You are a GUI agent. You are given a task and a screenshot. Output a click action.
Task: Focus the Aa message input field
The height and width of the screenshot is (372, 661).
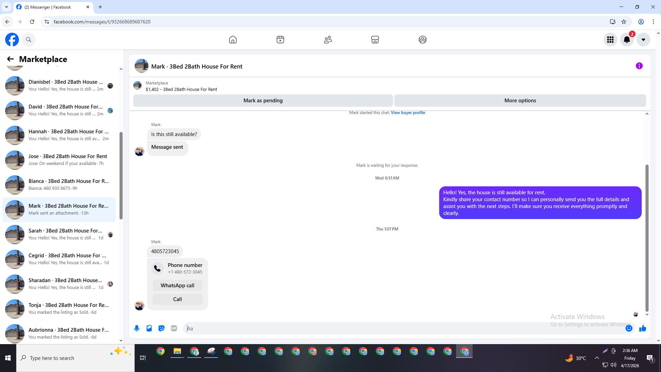click(404, 328)
